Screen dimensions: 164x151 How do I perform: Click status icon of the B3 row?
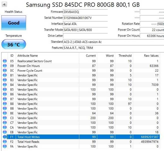5,80
